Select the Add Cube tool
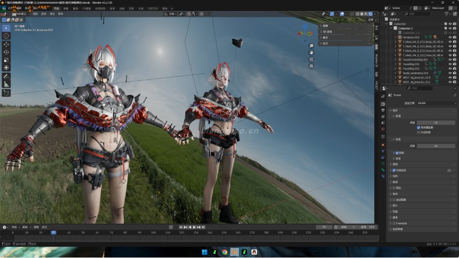Image resolution: width=459 pixels, height=258 pixels. click(x=6, y=93)
